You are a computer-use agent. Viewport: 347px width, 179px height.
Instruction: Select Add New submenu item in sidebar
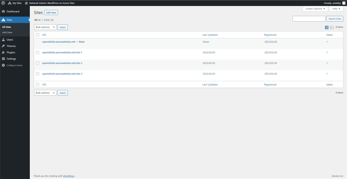click(x=7, y=33)
